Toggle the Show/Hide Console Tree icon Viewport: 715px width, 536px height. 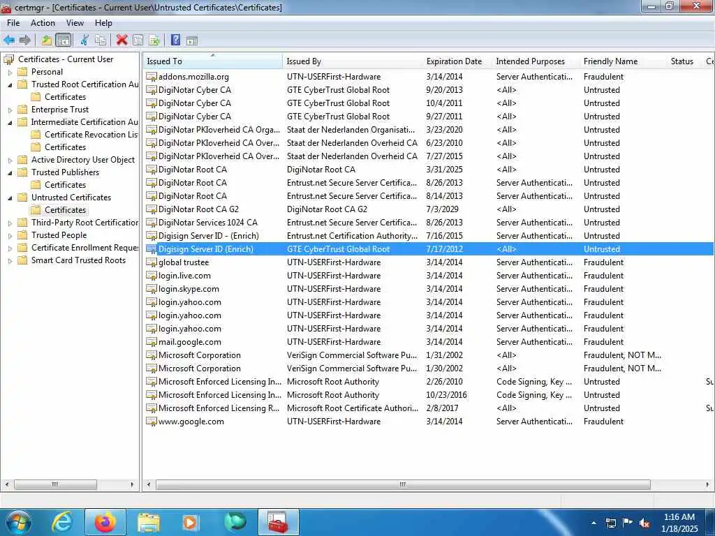tap(64, 40)
